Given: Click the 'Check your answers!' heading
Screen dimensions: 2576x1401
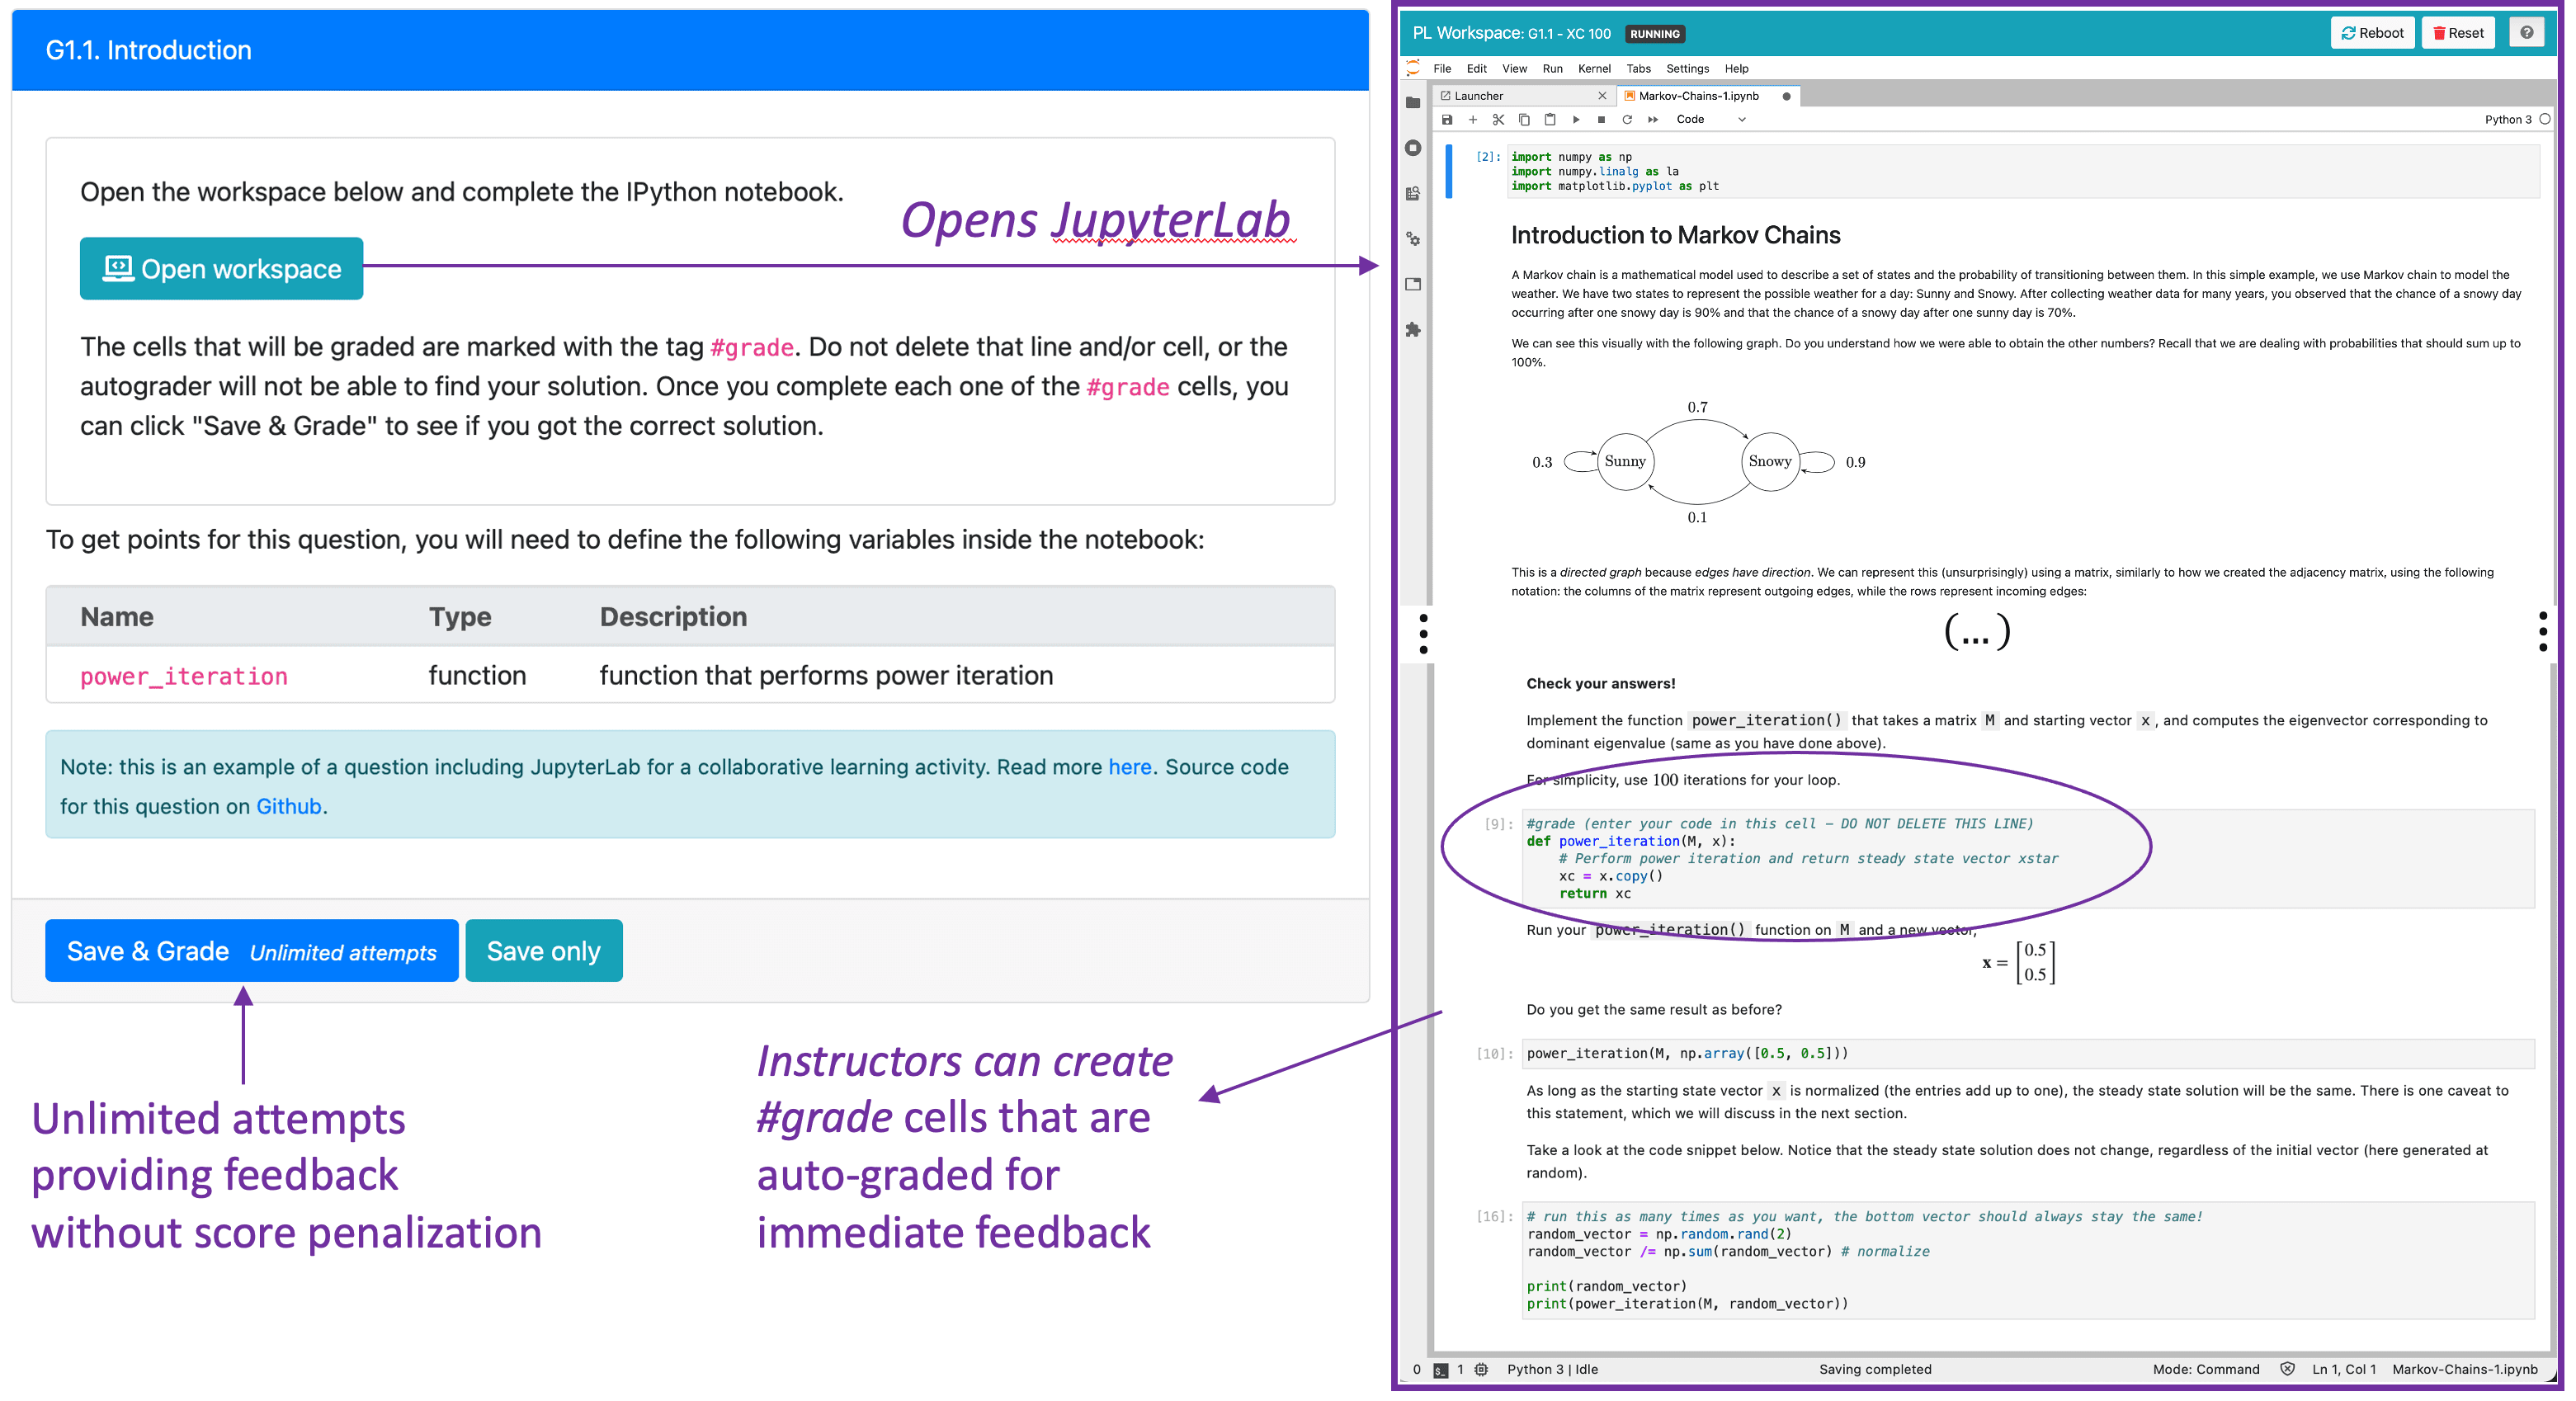Looking at the screenshot, I should pos(1600,684).
